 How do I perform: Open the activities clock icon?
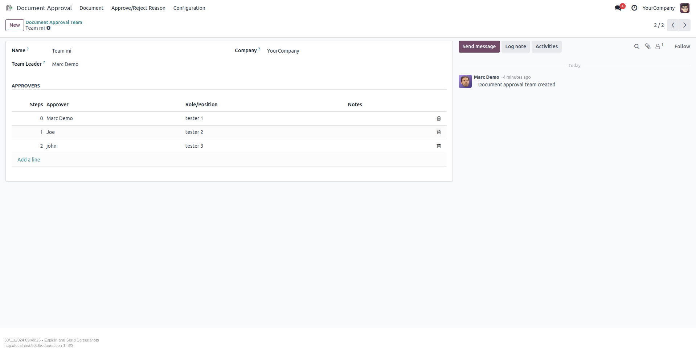point(634,8)
